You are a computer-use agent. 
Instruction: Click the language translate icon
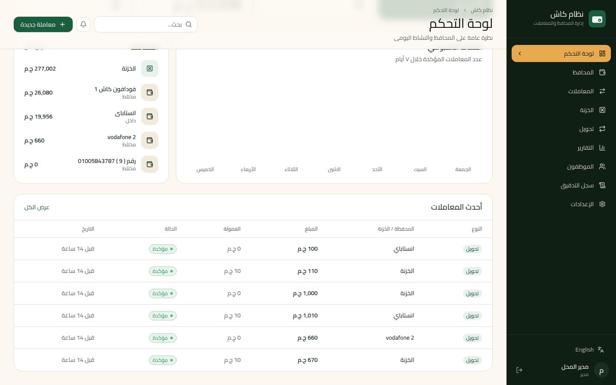click(x=601, y=349)
